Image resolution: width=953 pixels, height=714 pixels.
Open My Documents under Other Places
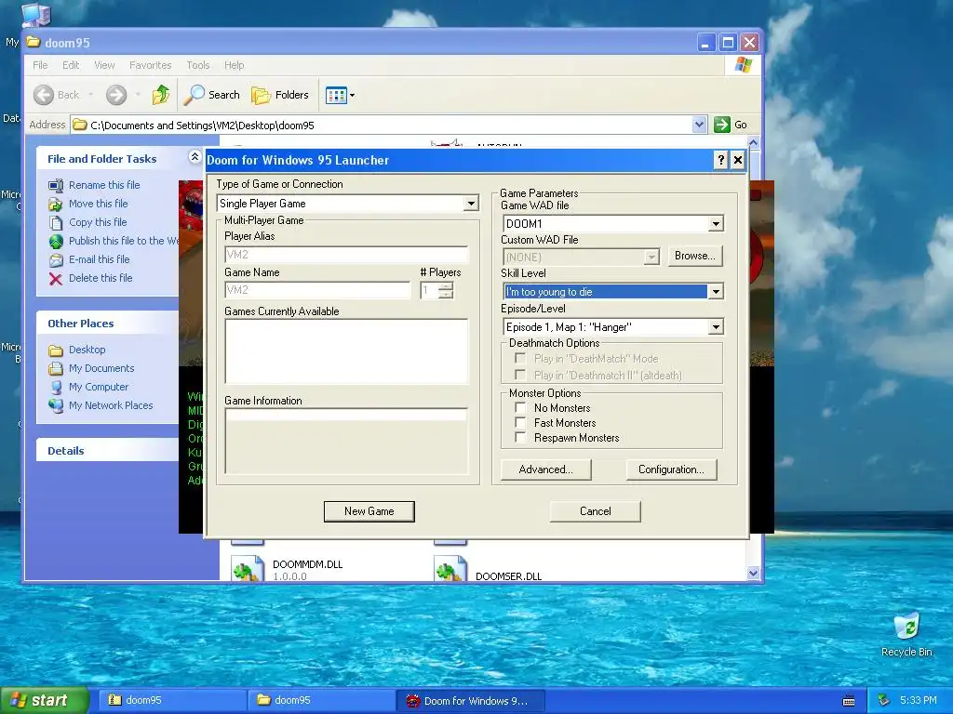(x=101, y=368)
